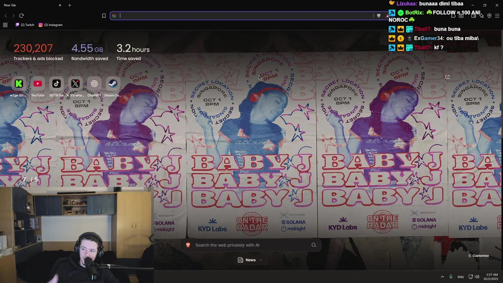Open the sidebar search panel icon

pos(461,16)
